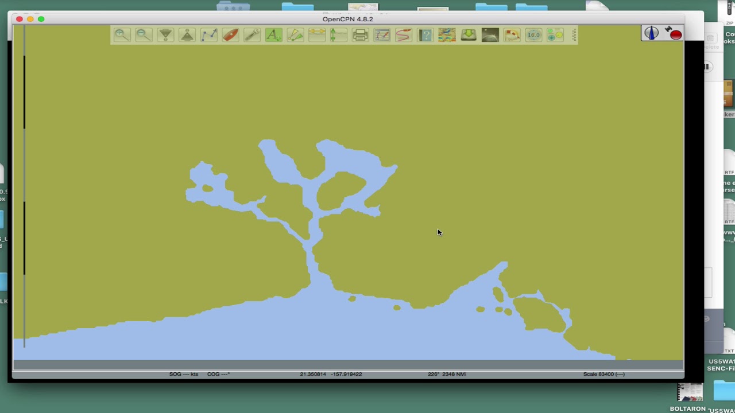Click the green-yellow dials plugin icon

pyautogui.click(x=555, y=35)
